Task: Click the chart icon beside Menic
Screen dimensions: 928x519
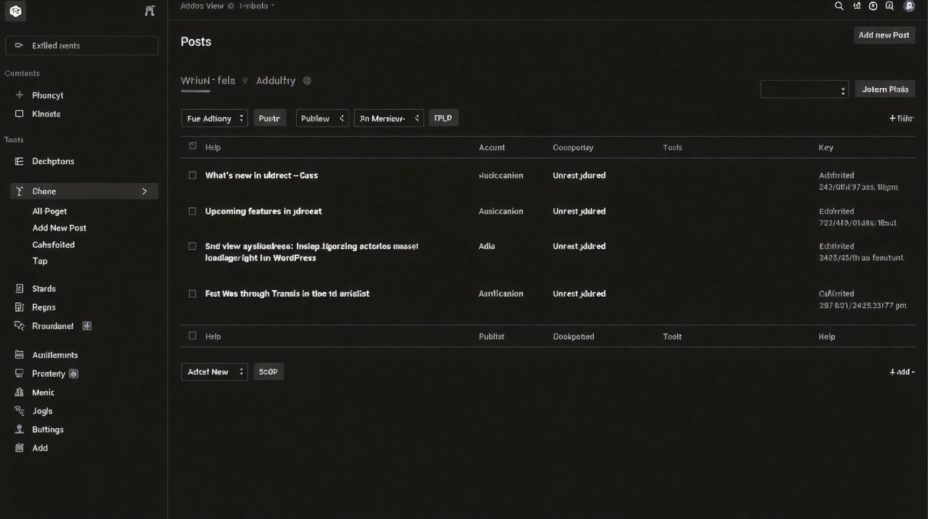Action: pos(19,392)
